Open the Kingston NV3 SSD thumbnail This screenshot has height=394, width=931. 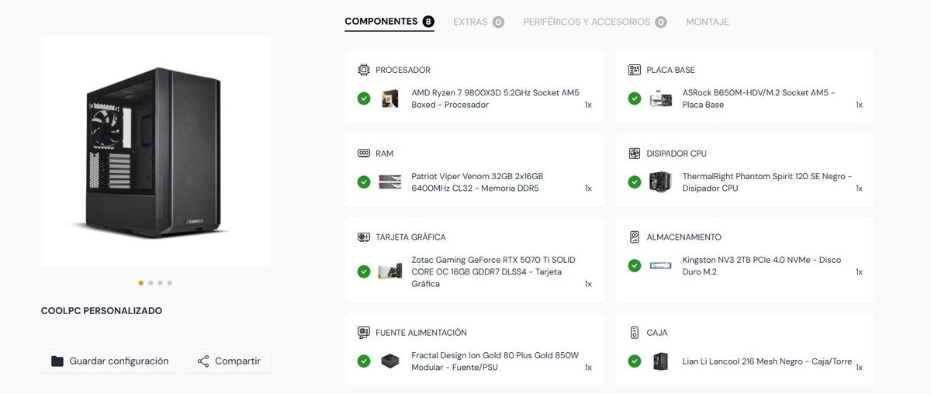pos(661,266)
